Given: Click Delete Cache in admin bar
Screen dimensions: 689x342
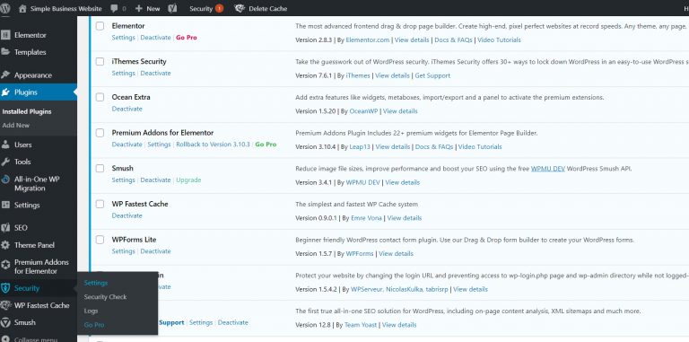Looking at the screenshot, I should pyautogui.click(x=268, y=8).
